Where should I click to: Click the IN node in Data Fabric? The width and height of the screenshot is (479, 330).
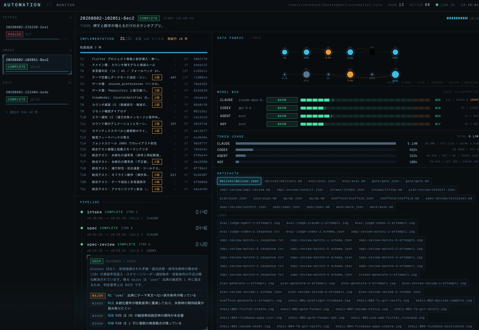[284, 52]
